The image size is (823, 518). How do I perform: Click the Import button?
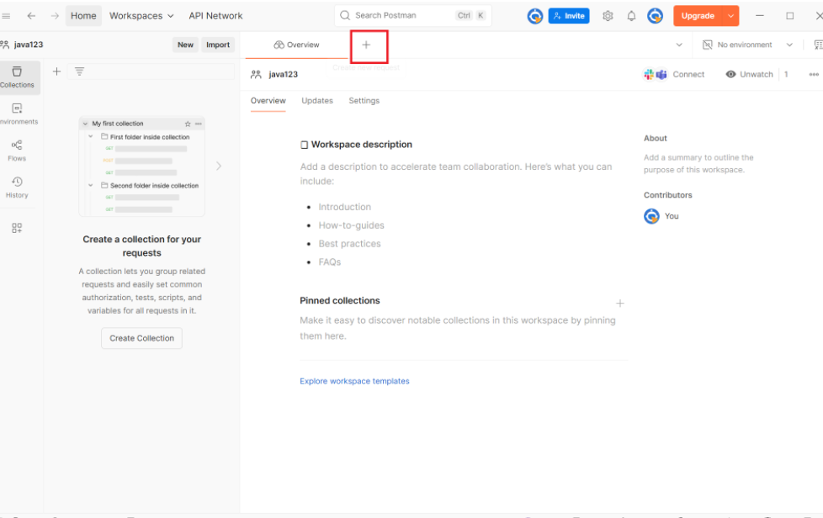[218, 45]
